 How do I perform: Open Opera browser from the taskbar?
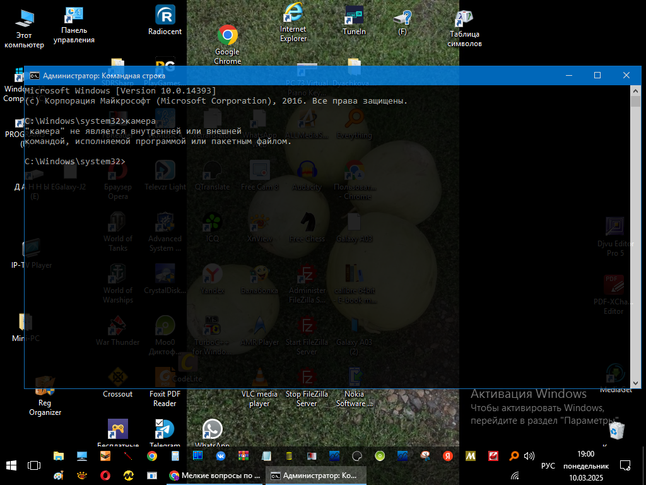coord(105,476)
